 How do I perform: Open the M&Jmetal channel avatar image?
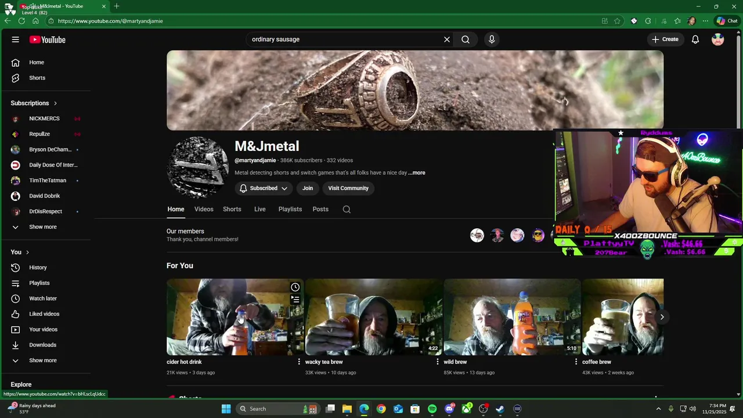[x=198, y=167]
